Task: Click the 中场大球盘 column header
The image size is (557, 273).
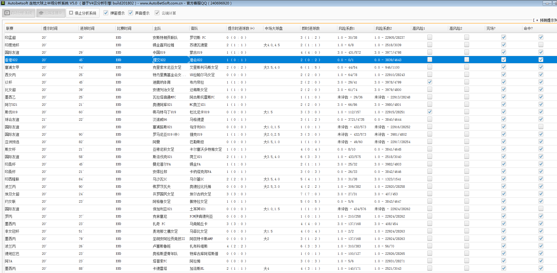Action: (274, 28)
